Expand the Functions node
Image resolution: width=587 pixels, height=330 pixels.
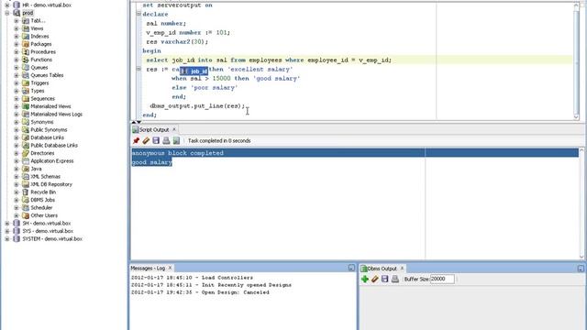click(17, 60)
